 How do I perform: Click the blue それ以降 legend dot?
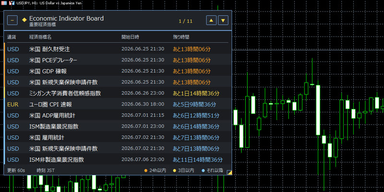[x=203, y=170]
